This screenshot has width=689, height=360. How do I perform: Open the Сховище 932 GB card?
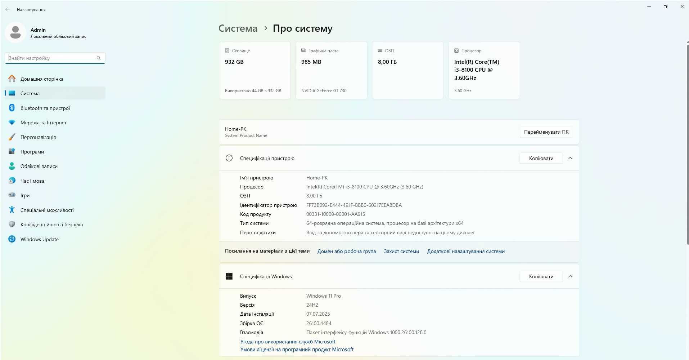(x=255, y=70)
